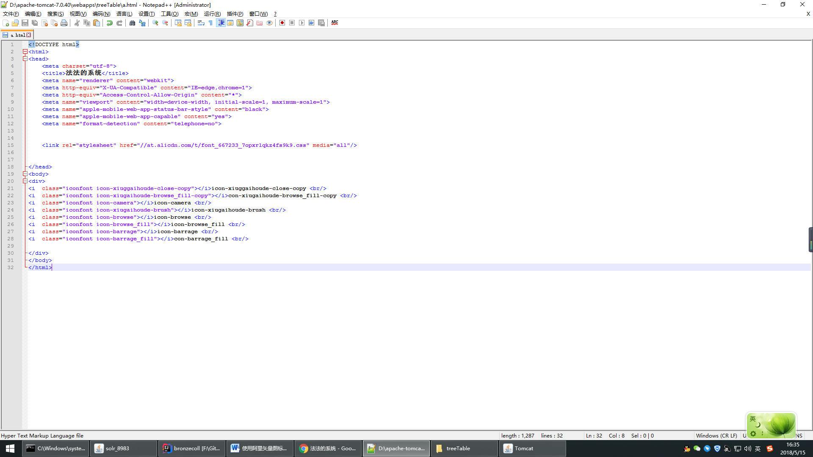Viewport: 813px width, 457px height.
Task: Show the Document Map panel
Action: pyautogui.click(x=240, y=23)
